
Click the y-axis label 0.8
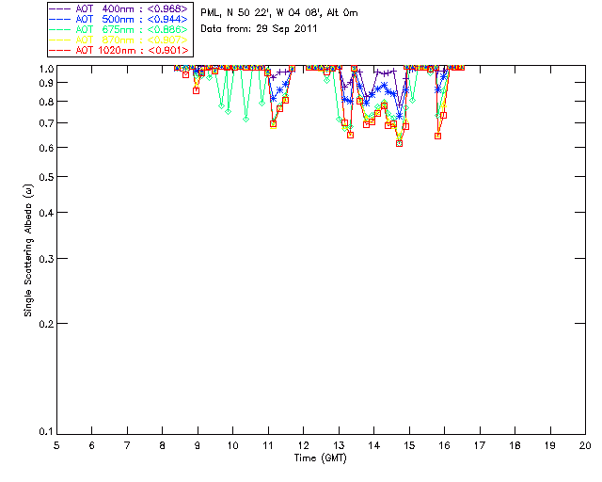click(46, 102)
